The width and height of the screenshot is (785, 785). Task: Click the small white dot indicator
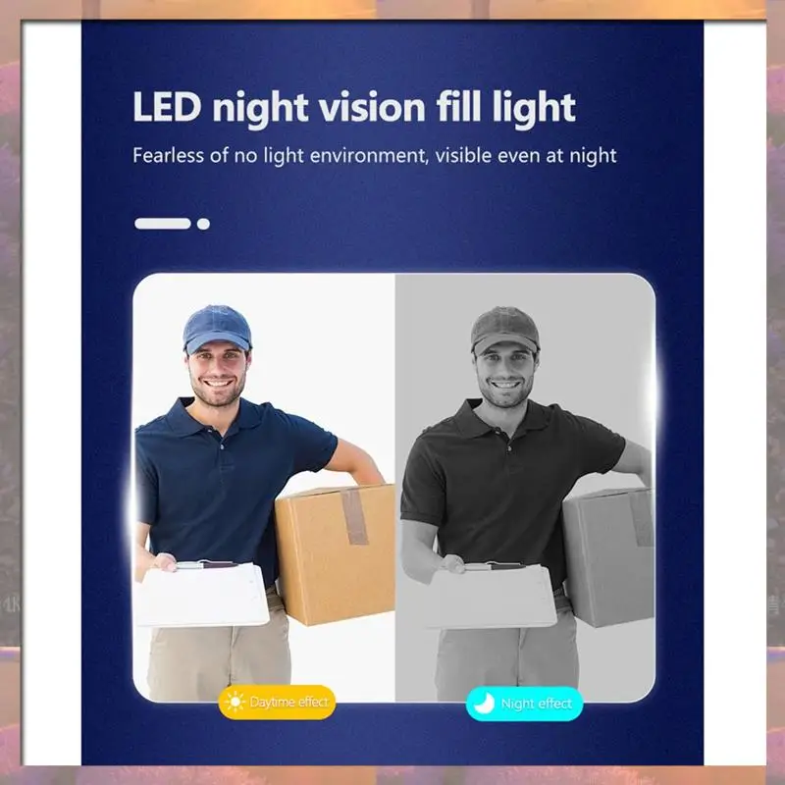pos(203,224)
